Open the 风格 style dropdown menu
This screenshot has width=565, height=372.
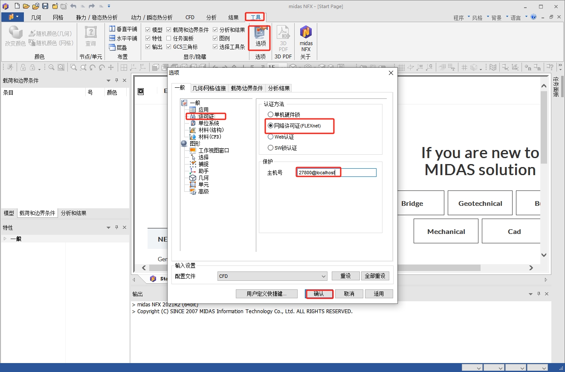[480, 17]
